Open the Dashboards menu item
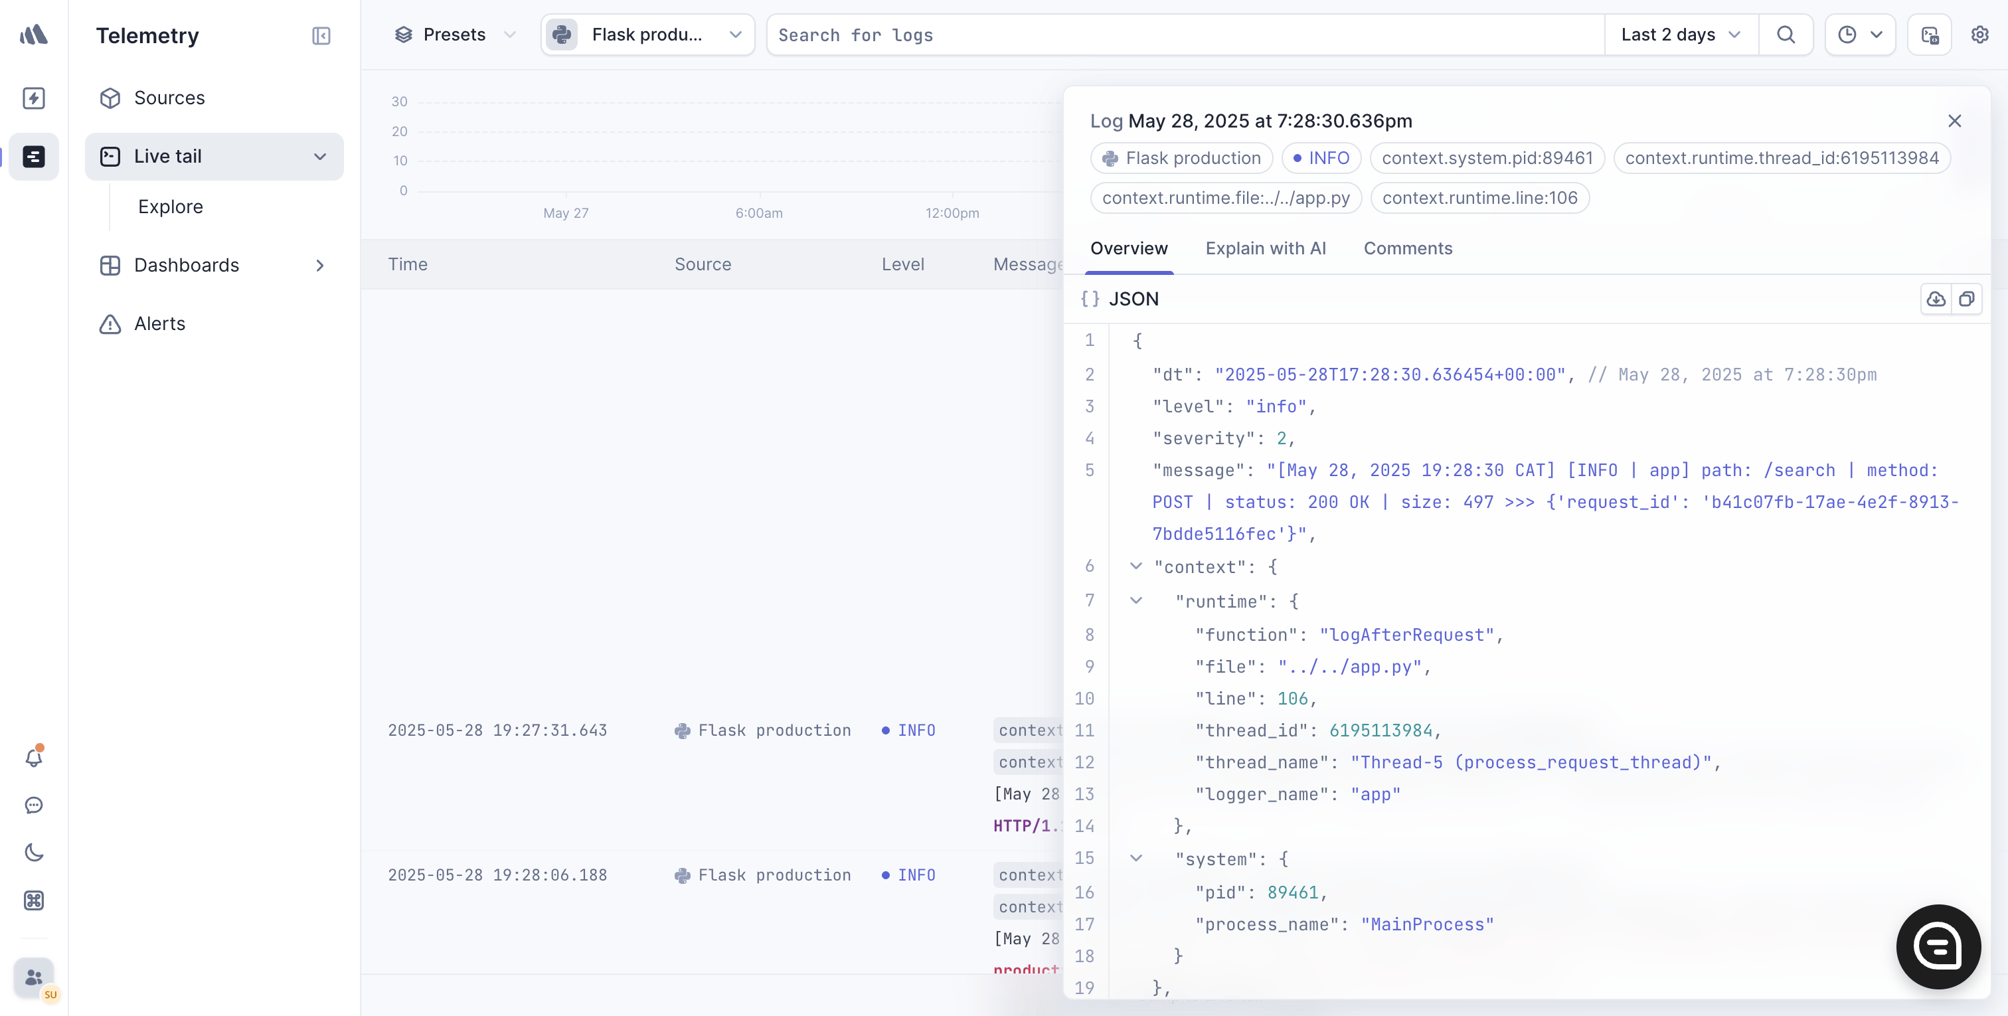Screen dimensions: 2008x1016 pos(214,265)
